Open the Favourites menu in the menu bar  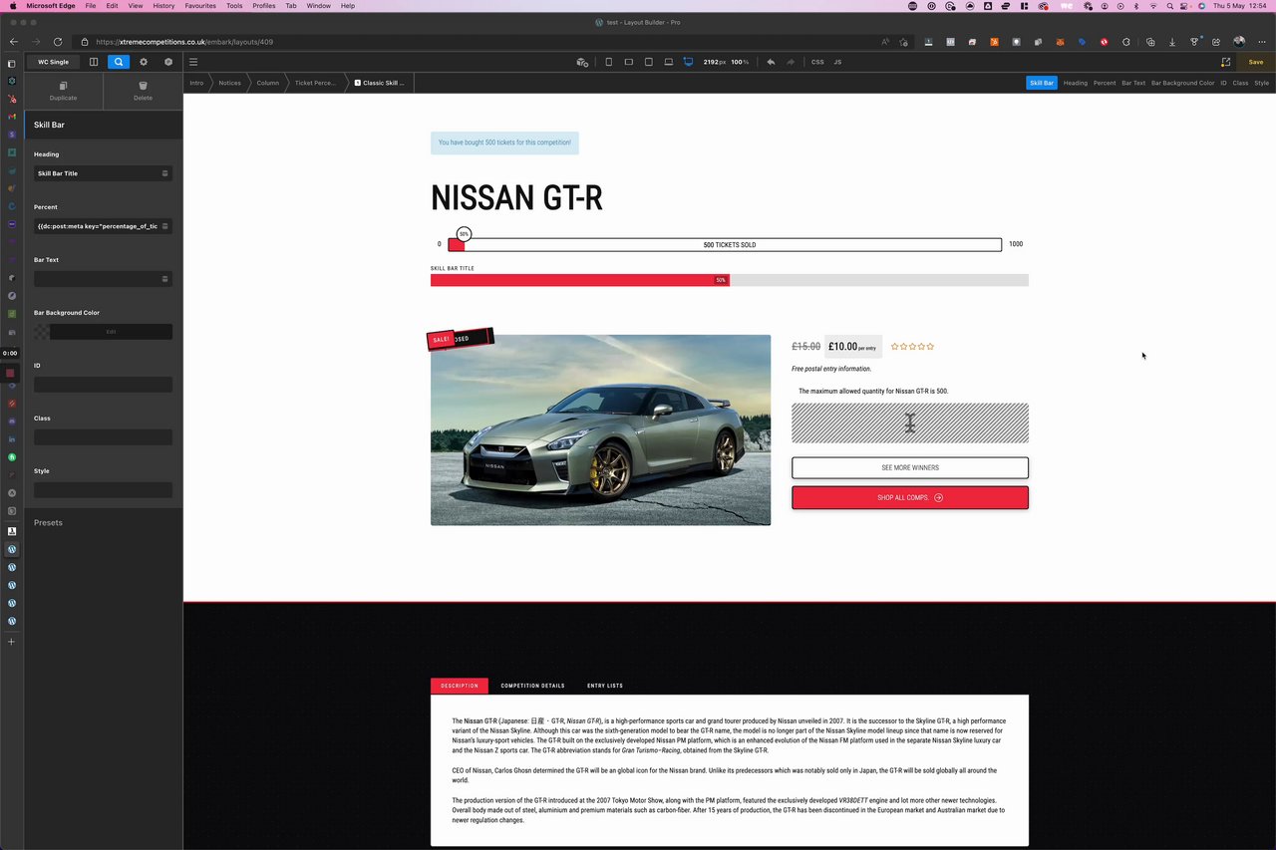pos(200,6)
